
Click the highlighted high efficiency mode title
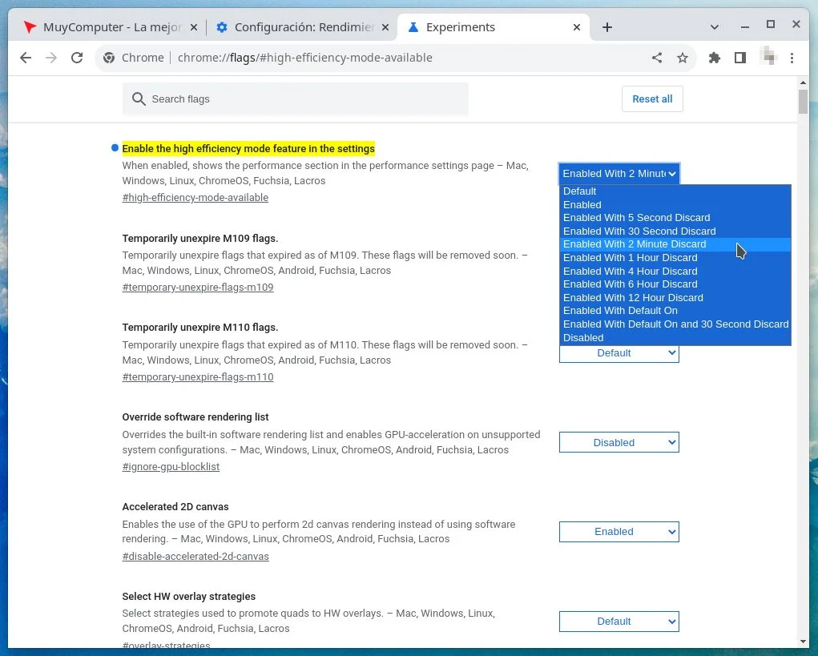tap(248, 149)
